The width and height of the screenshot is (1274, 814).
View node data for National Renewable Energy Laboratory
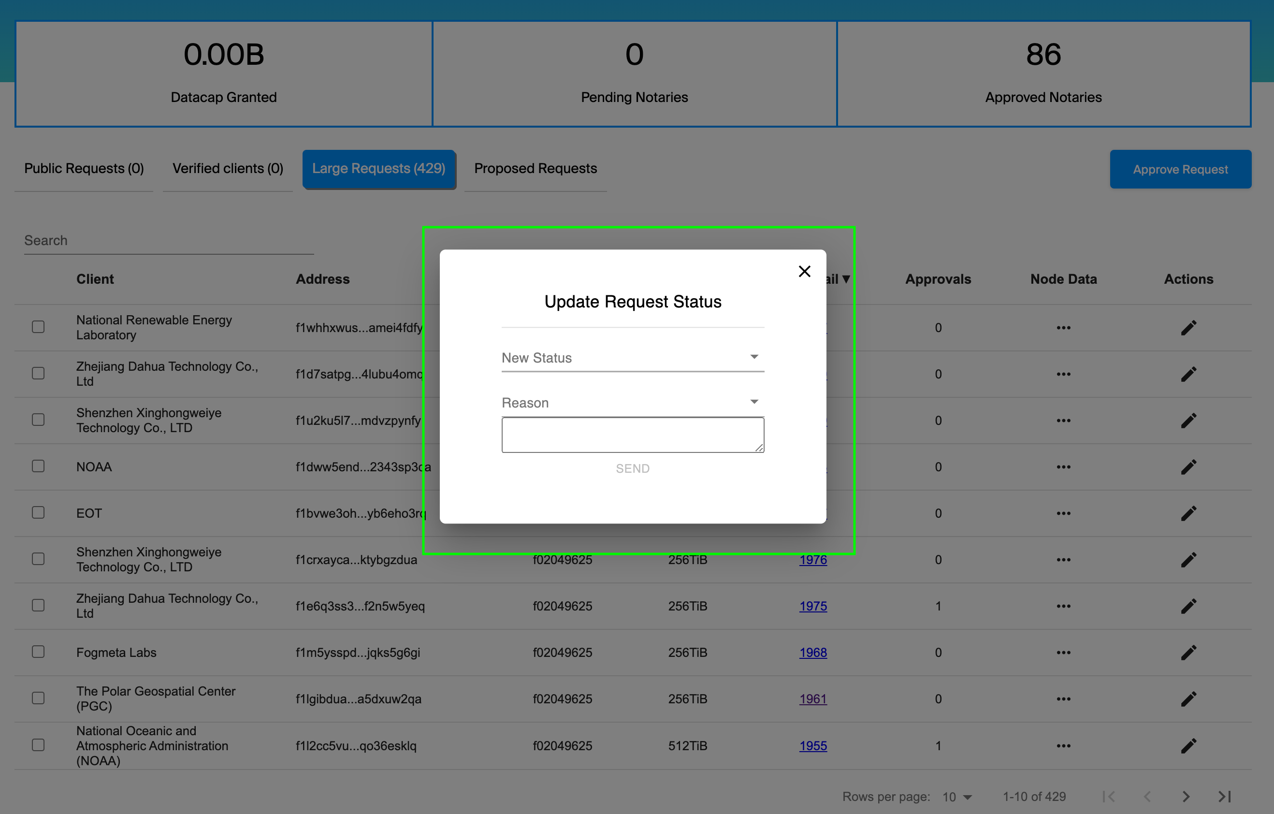pyautogui.click(x=1064, y=327)
